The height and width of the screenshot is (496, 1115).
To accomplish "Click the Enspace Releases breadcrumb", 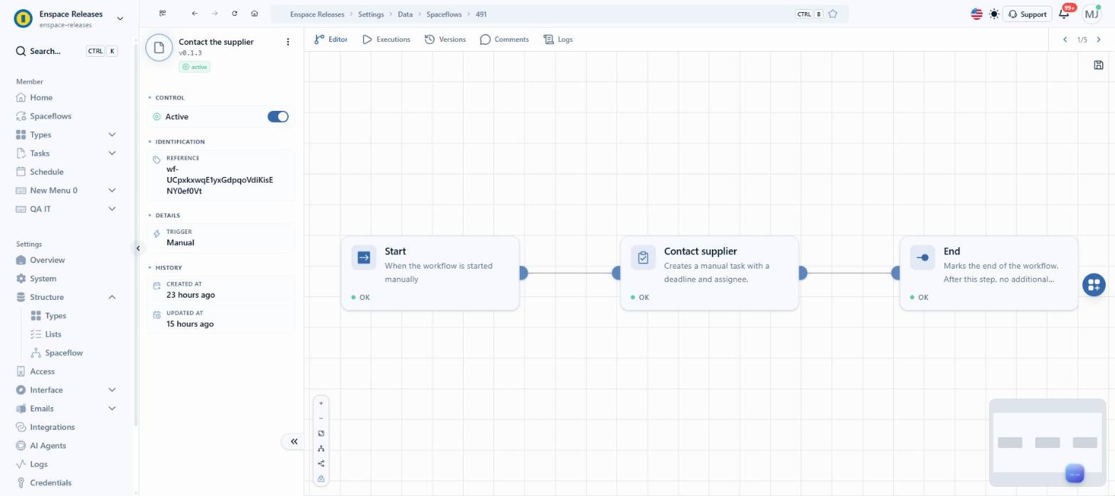I will (x=317, y=14).
